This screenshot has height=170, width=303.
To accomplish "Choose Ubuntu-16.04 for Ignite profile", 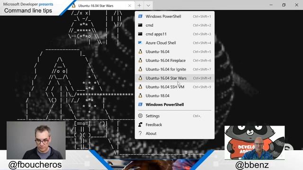I will pyautogui.click(x=175, y=69).
